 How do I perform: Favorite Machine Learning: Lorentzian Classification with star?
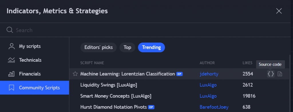(x=75, y=74)
